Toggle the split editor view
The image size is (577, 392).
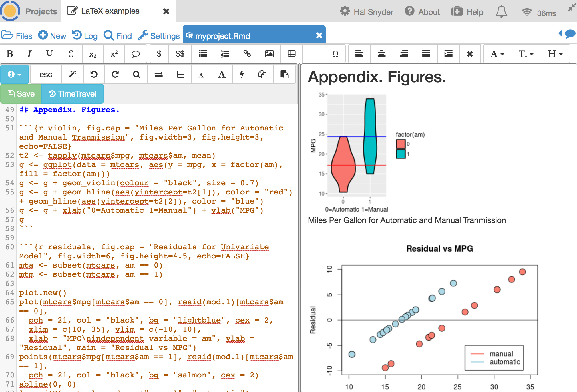point(180,74)
